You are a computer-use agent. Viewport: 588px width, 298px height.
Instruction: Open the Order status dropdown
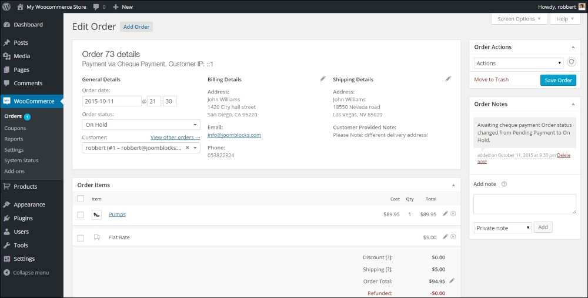pos(141,125)
